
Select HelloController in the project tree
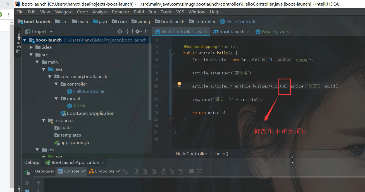tap(89, 91)
